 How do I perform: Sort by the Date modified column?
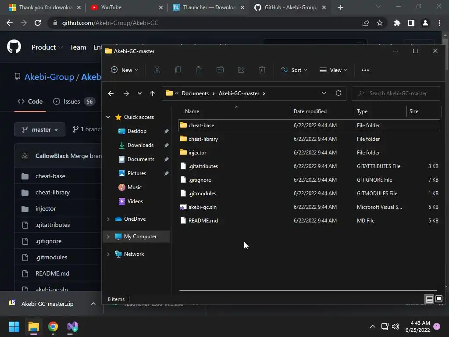coord(322,111)
